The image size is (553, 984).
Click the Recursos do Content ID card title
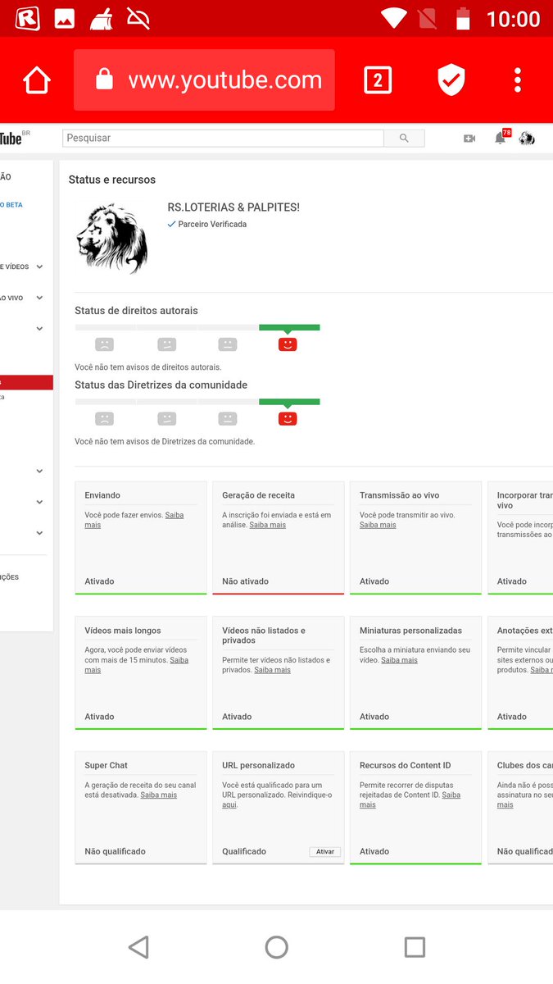405,765
